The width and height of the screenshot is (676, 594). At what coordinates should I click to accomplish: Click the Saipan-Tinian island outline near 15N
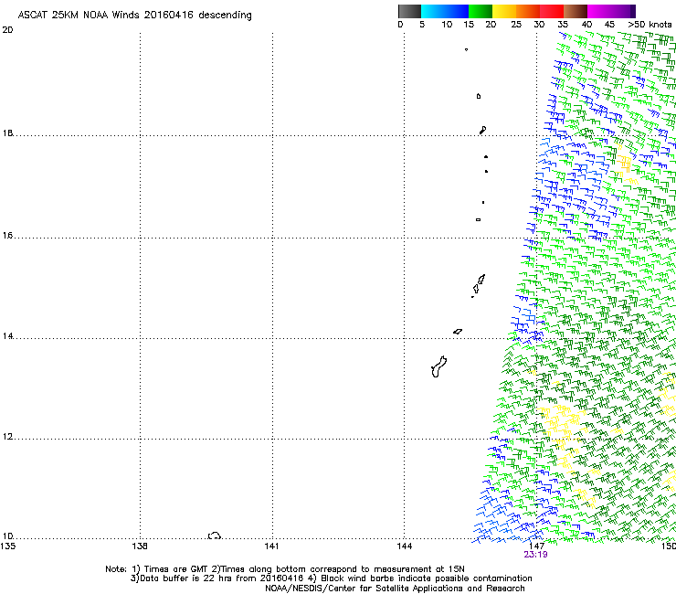click(479, 285)
